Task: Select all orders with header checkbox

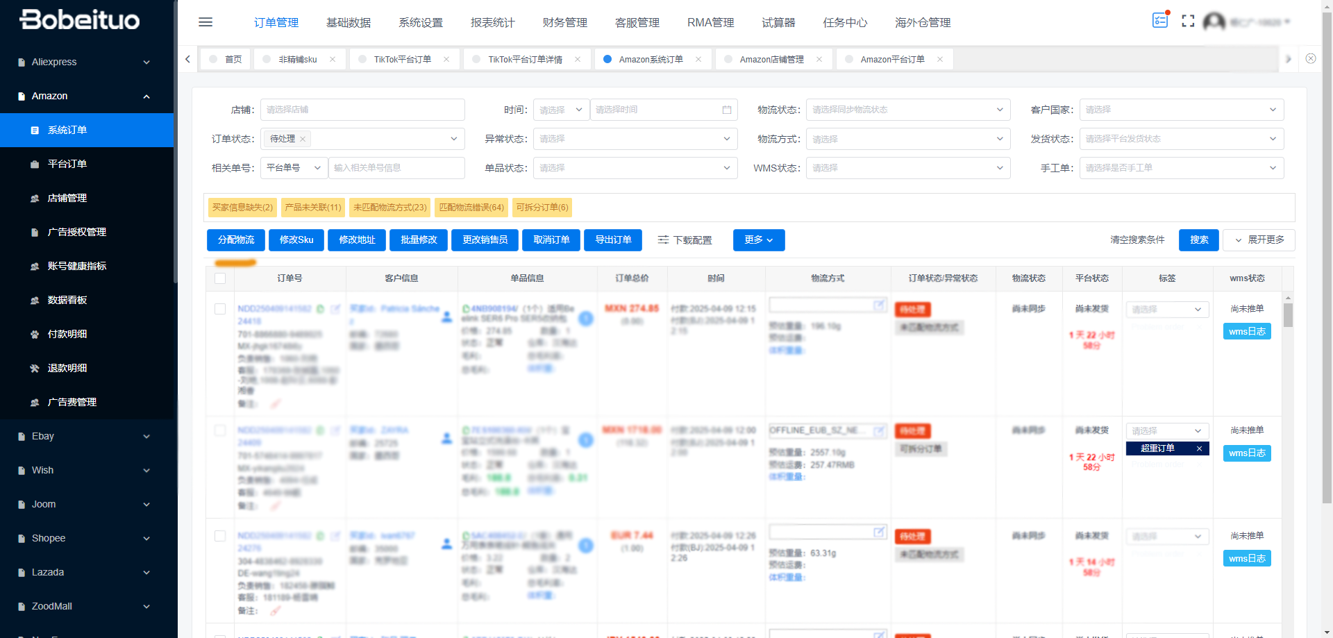Action: tap(220, 278)
